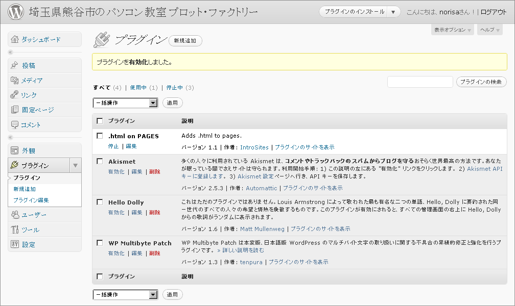The width and height of the screenshot is (515, 306).
Task: Click the コメント speech bubble icon
Action: (x=14, y=124)
